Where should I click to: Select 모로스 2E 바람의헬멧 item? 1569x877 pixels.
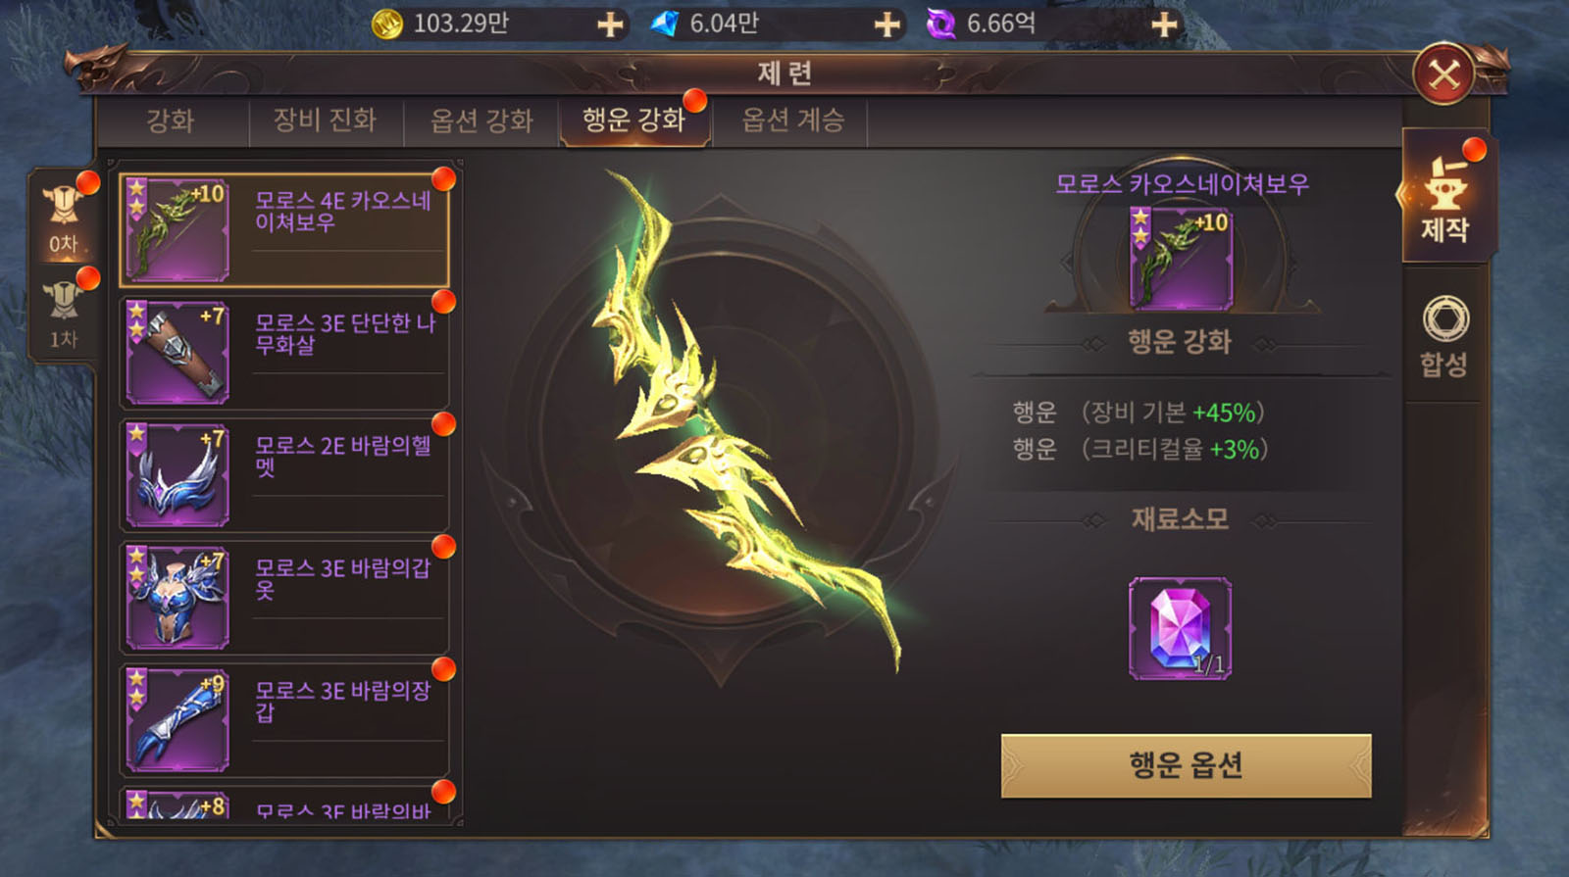tap(283, 475)
